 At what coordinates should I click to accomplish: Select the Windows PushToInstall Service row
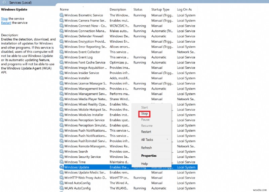click(x=128, y=141)
